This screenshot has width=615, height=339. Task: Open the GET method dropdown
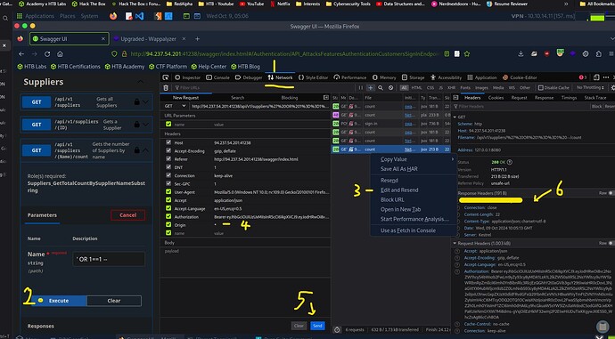point(175,106)
